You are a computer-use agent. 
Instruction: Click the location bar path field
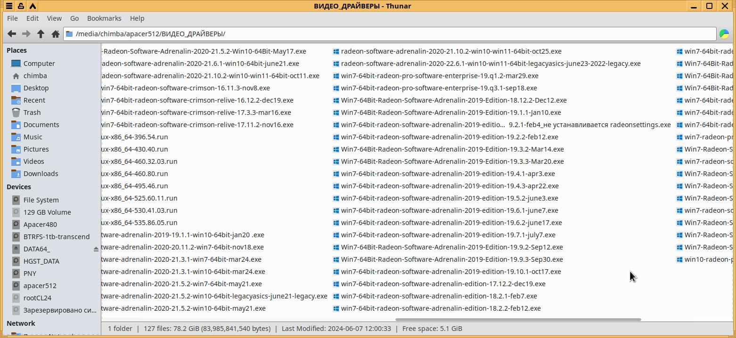tap(390, 34)
